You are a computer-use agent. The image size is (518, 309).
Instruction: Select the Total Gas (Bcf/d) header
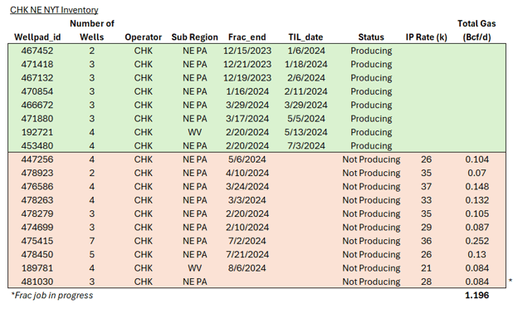click(476, 30)
